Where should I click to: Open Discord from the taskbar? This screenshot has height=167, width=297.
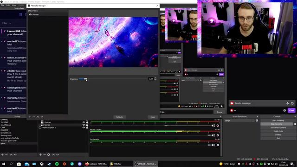79,164
